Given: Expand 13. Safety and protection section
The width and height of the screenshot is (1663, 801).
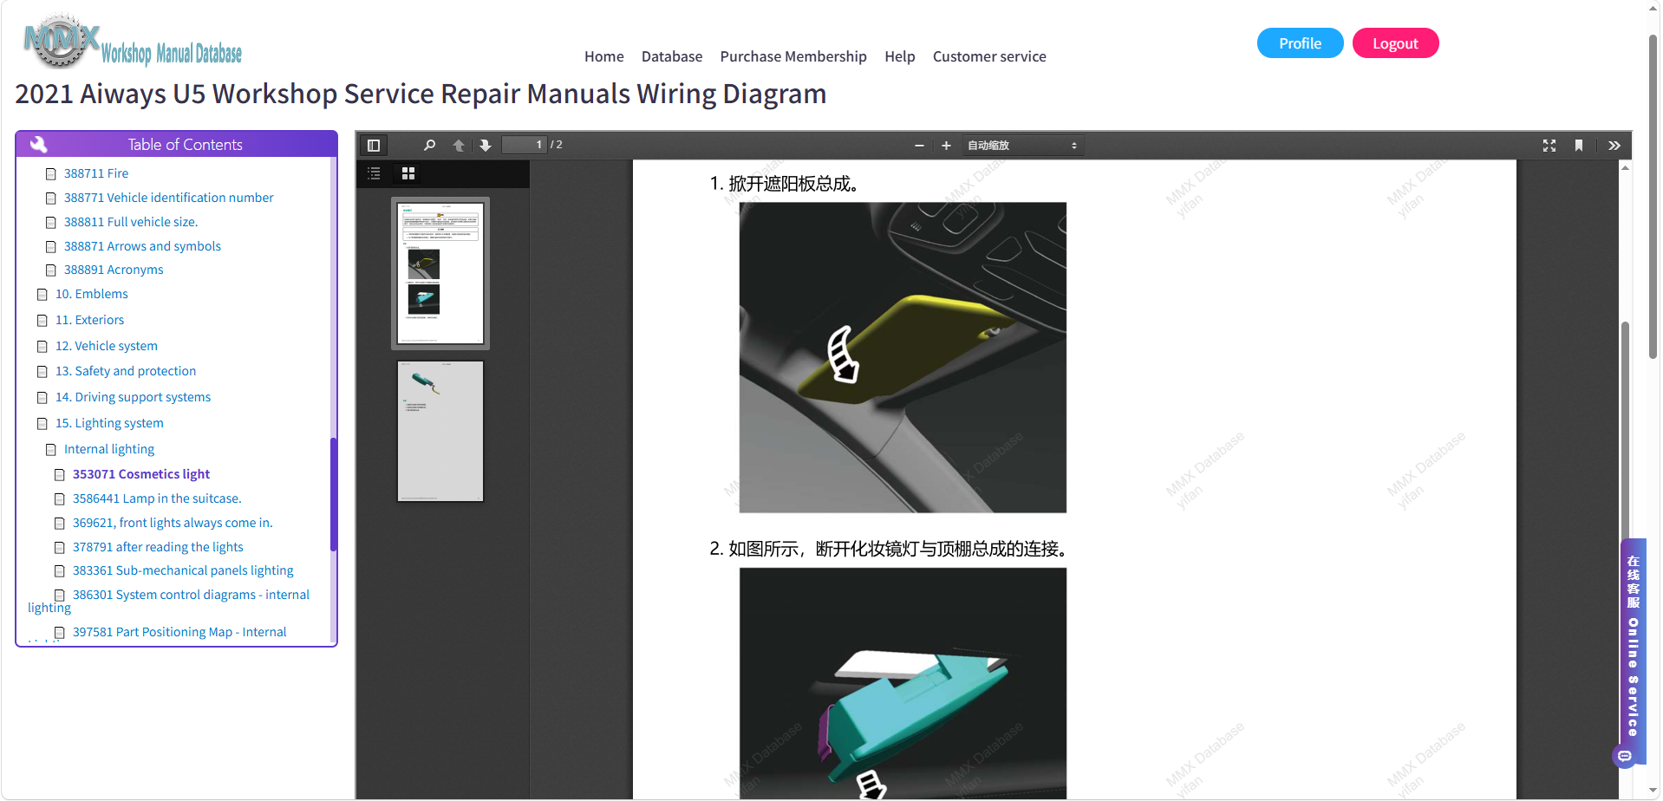Looking at the screenshot, I should pos(126,371).
